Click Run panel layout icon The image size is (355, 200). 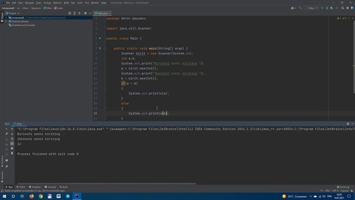point(7,161)
